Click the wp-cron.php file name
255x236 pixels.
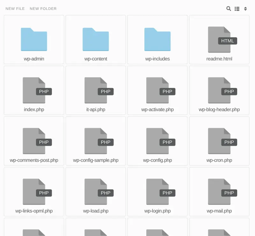point(219,160)
